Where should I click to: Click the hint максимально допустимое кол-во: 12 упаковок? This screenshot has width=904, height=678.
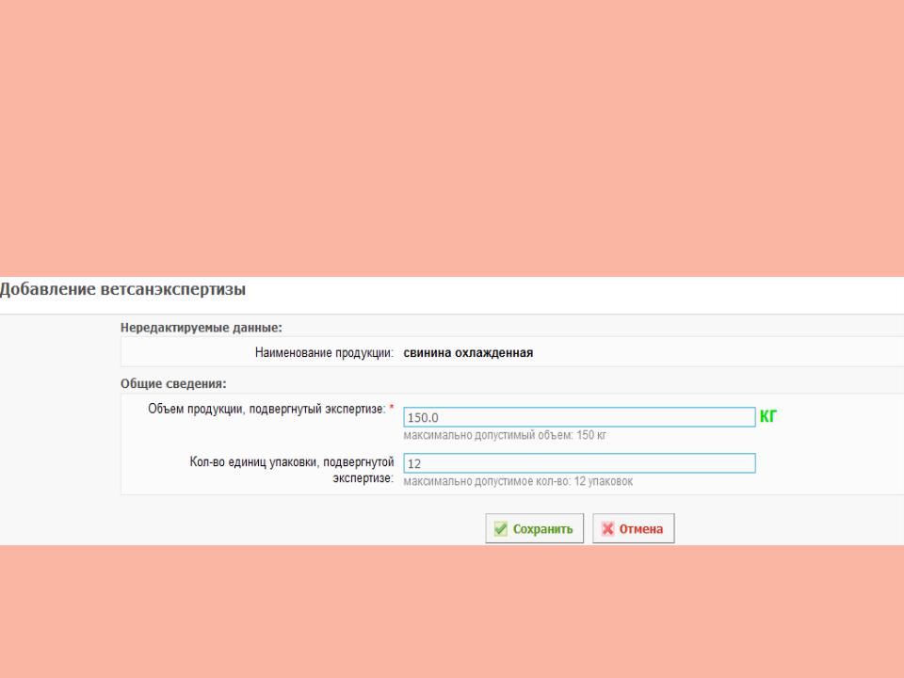(x=518, y=481)
